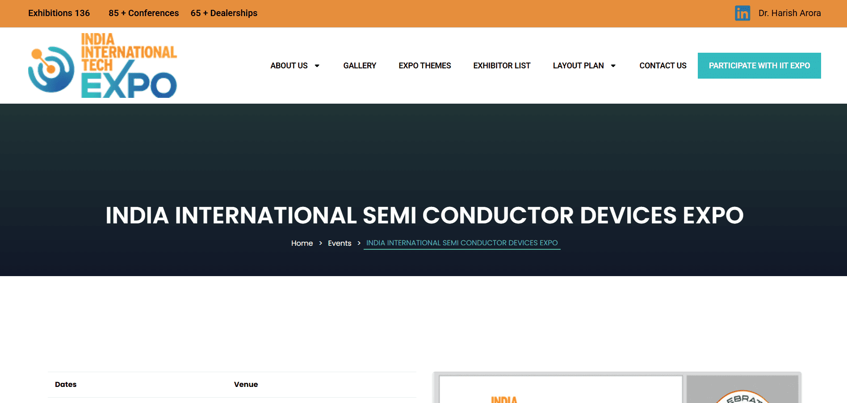Open the Expo Themes menu item
Image resolution: width=847 pixels, height=403 pixels.
click(424, 66)
